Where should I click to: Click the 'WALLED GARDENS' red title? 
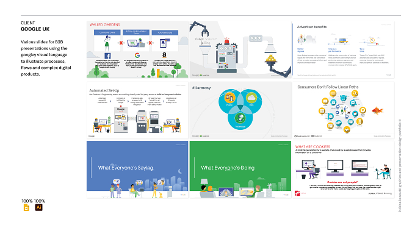click(104, 24)
